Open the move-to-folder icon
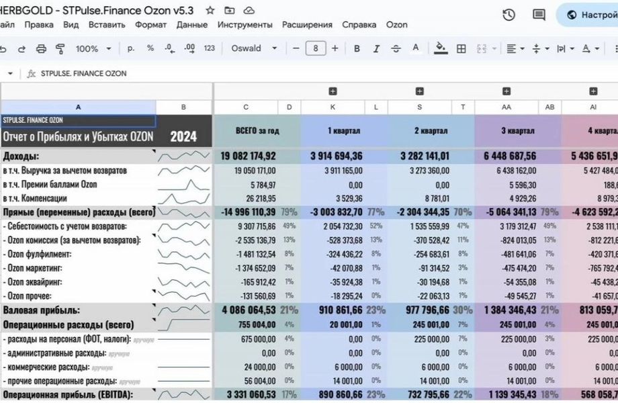Screen dimensions: 618x403 (229, 11)
